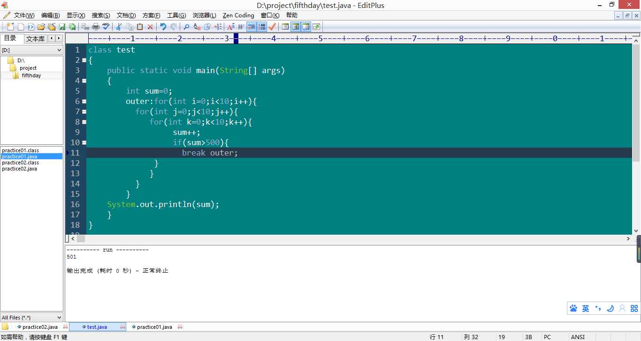Click the full screen toolbar icon
Screen dimensions: 641x341
[x=317, y=27]
